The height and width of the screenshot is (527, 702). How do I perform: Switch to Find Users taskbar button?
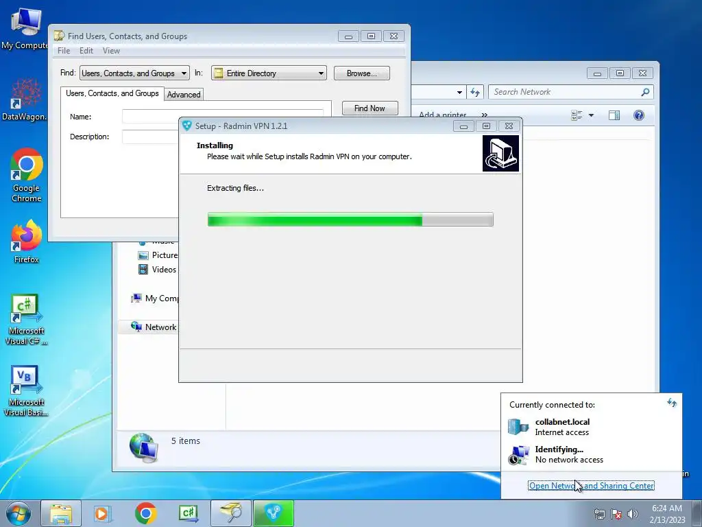230,513
